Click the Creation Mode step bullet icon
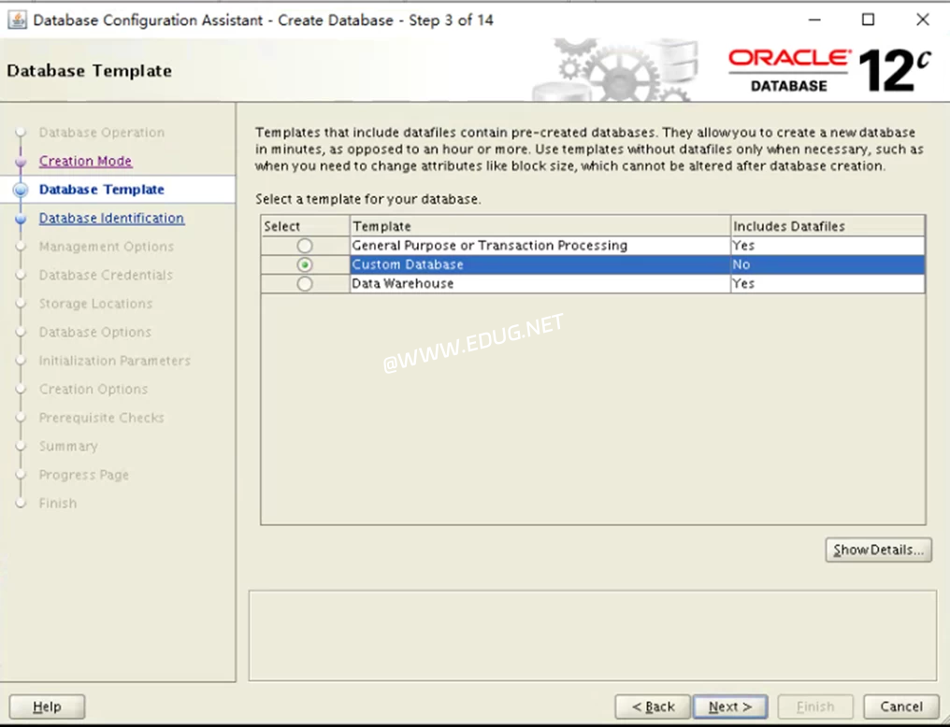 pos(21,162)
